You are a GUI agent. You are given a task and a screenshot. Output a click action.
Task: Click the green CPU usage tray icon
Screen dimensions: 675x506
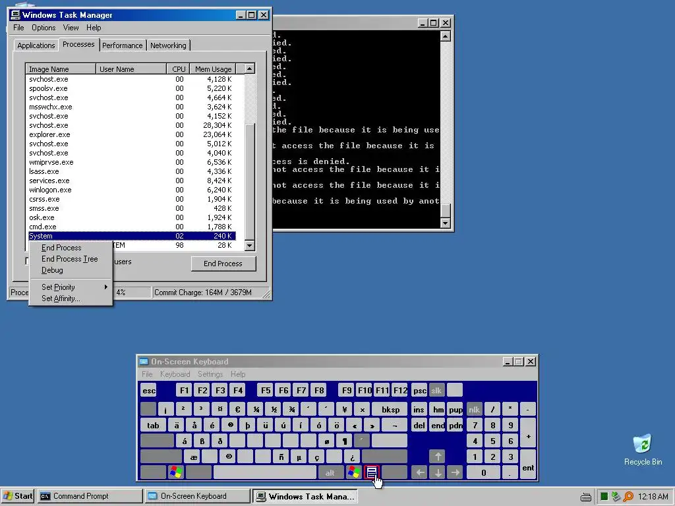(x=604, y=497)
